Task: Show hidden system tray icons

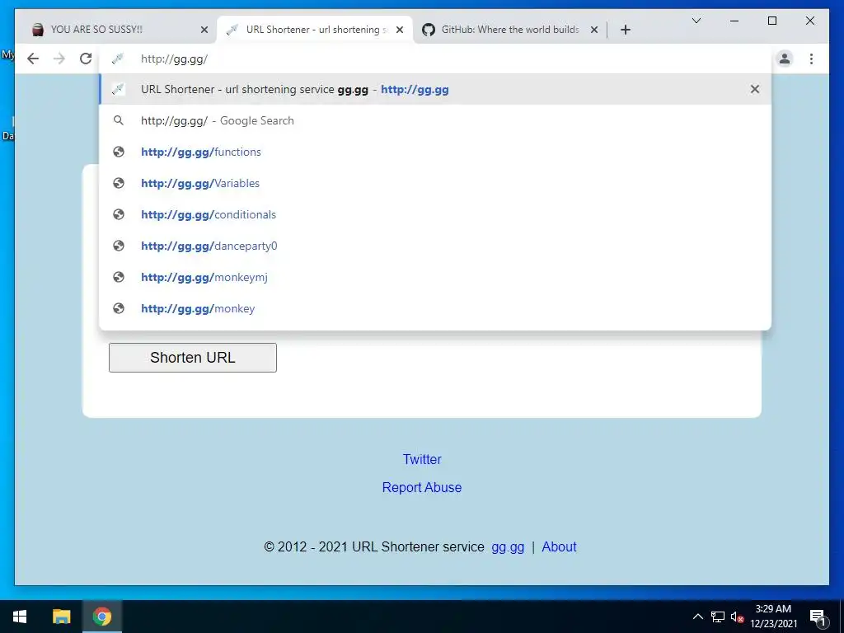Action: click(697, 617)
